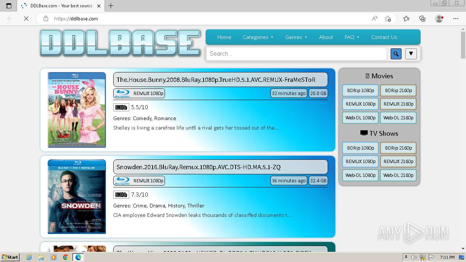Add this page to favorites

[x=388, y=19]
